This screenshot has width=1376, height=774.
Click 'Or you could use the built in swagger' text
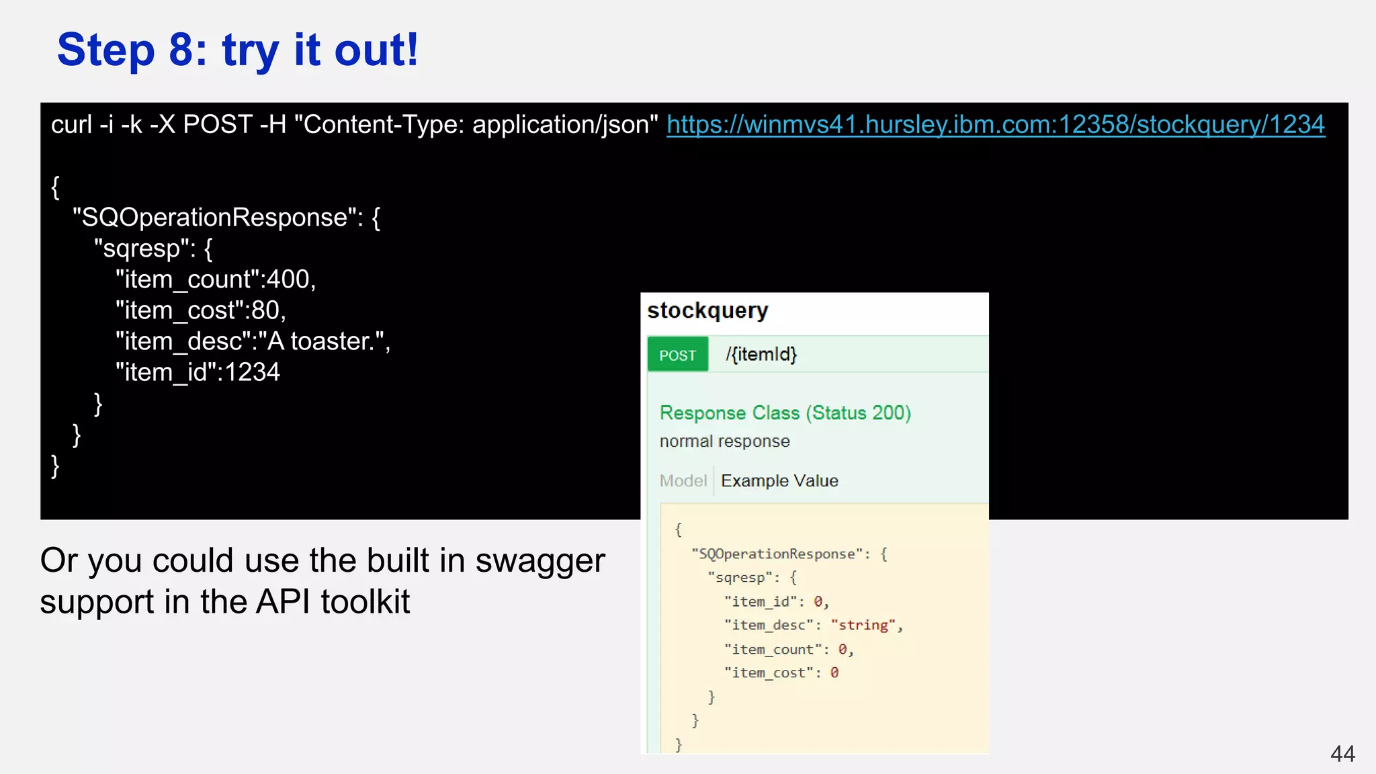click(x=322, y=561)
